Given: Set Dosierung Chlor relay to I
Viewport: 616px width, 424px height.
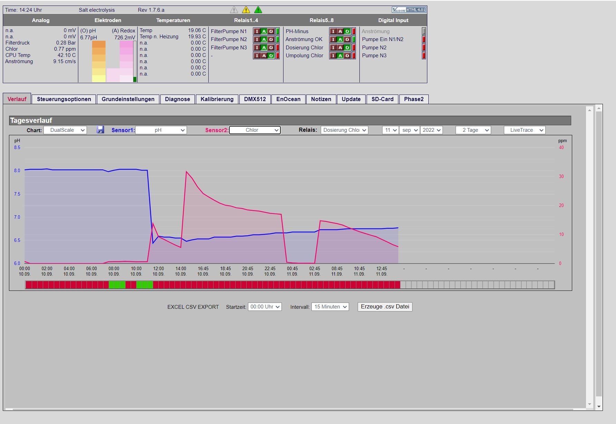Looking at the screenshot, I should coord(333,48).
